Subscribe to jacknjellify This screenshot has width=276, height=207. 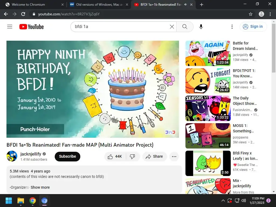click(67, 157)
